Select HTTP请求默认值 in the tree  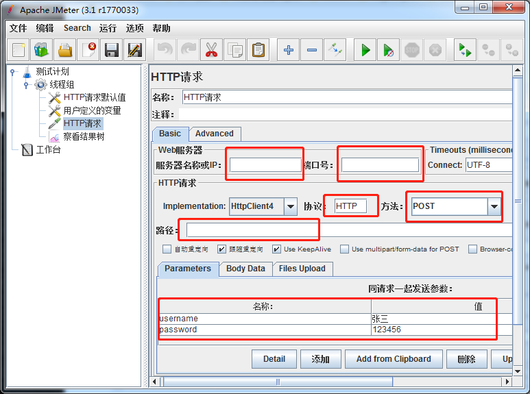(86, 97)
